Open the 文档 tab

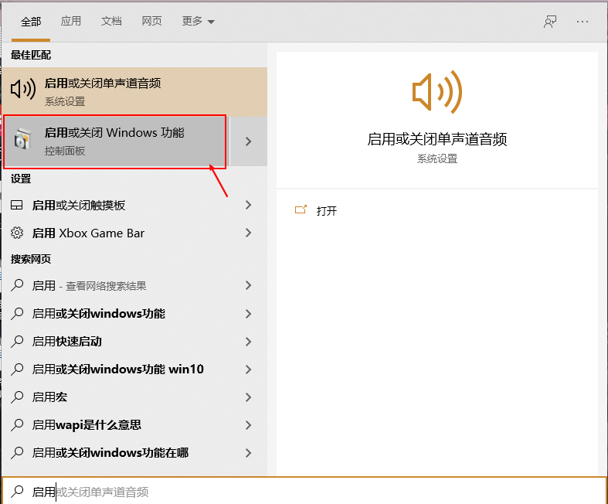(x=111, y=21)
